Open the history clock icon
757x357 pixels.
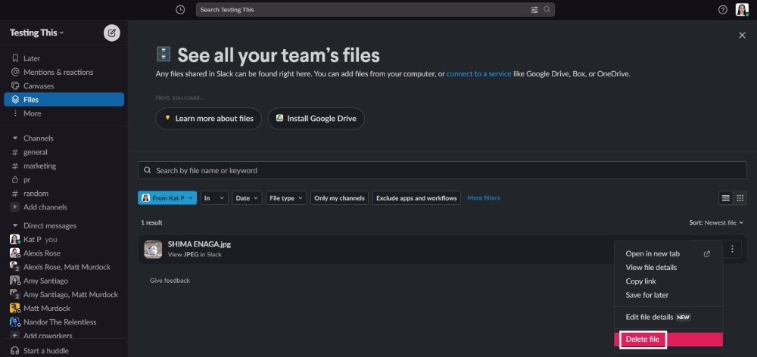pyautogui.click(x=179, y=10)
